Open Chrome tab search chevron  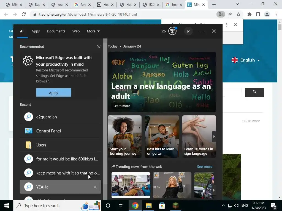(x=238, y=4)
